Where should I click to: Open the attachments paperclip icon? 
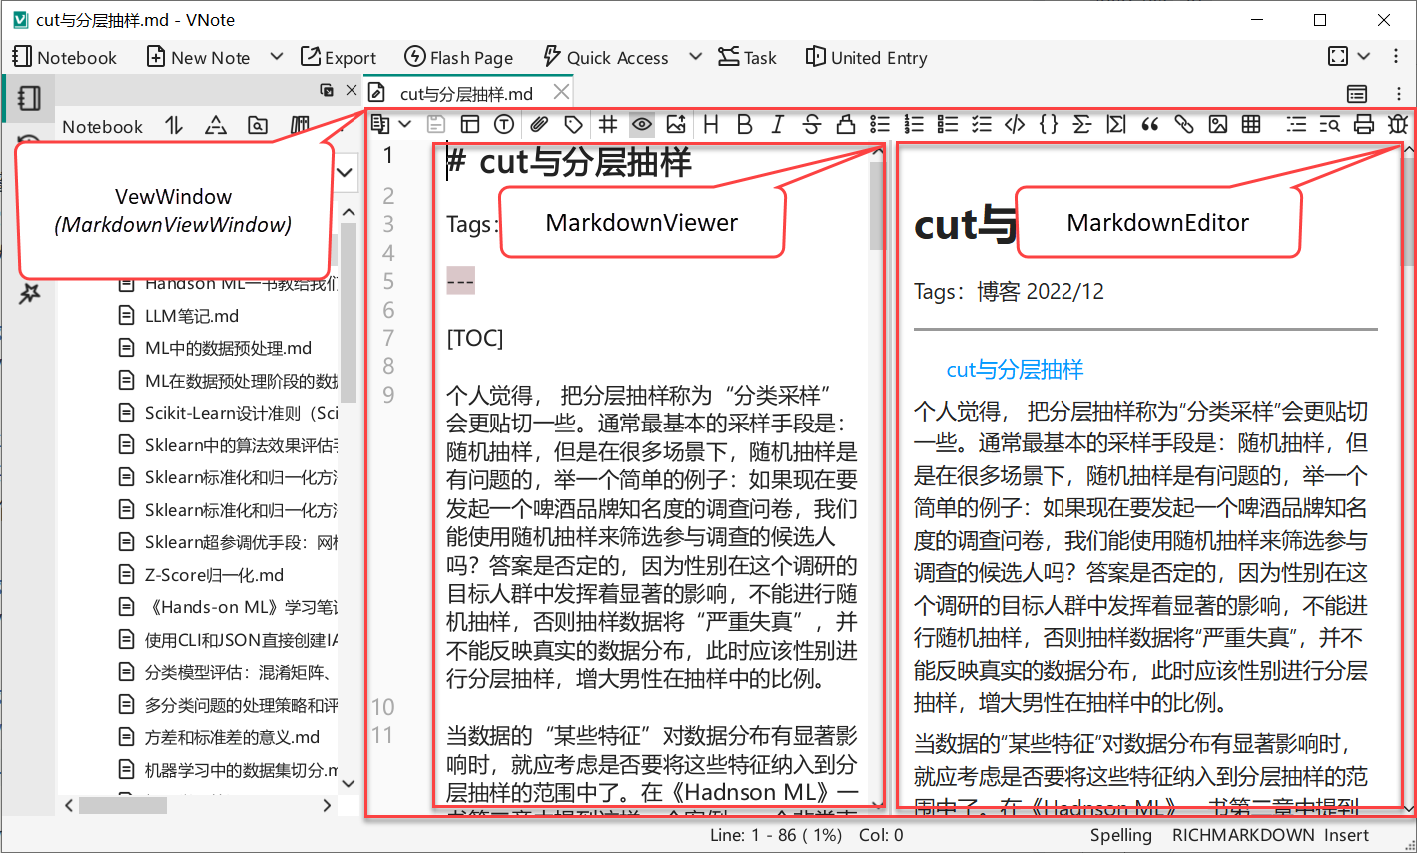(539, 124)
